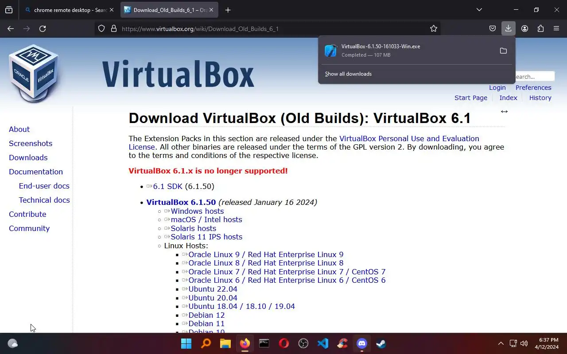This screenshot has width=567, height=354.
Task: Open new tab with plus button
Action: tap(228, 10)
